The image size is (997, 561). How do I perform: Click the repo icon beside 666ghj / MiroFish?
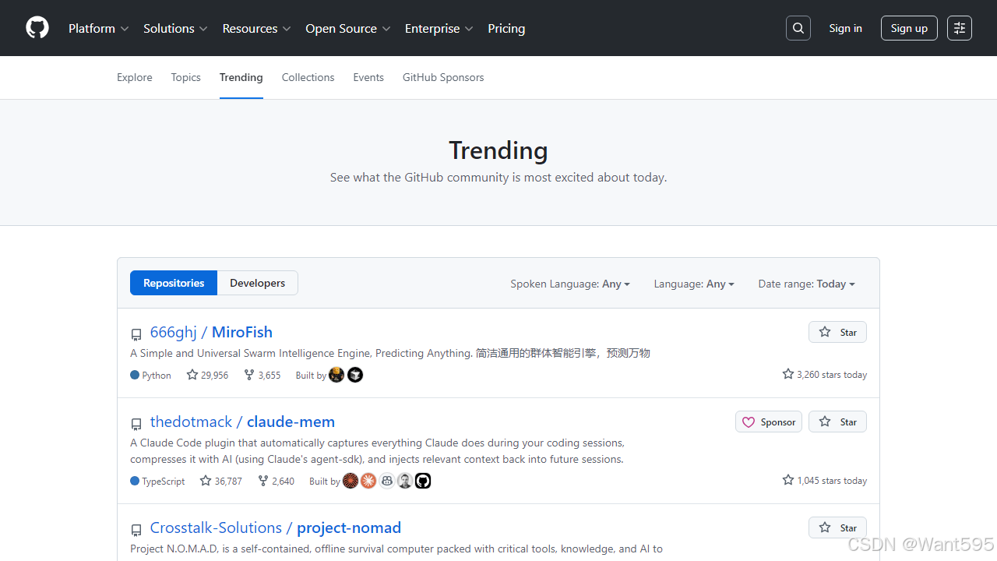[136, 334]
